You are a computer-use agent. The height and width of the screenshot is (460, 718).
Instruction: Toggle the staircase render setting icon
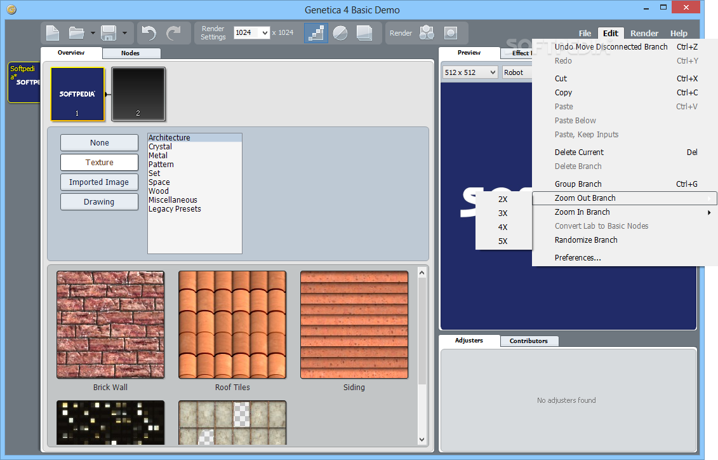click(x=316, y=33)
